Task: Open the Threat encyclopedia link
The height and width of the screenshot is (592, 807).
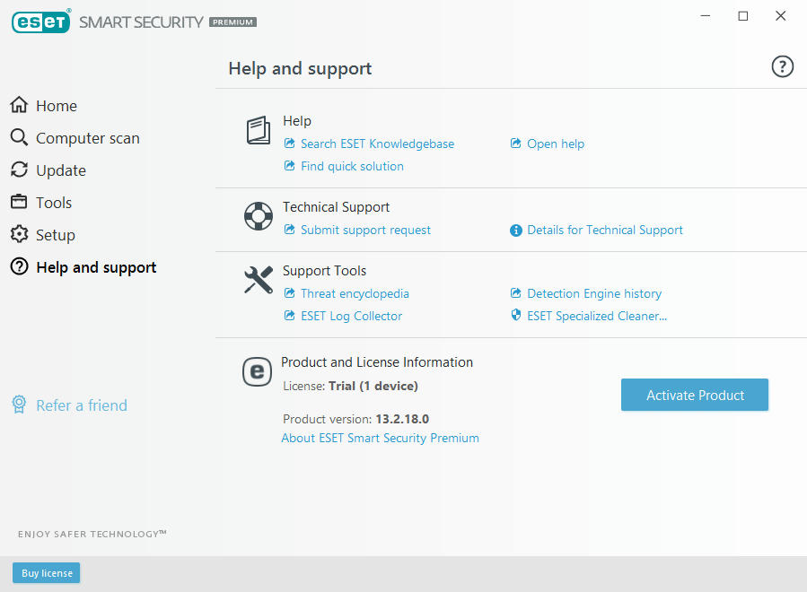Action: pyautogui.click(x=355, y=293)
